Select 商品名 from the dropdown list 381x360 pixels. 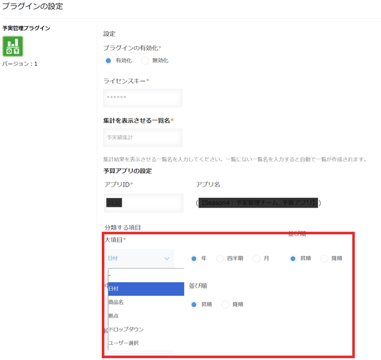pyautogui.click(x=146, y=302)
